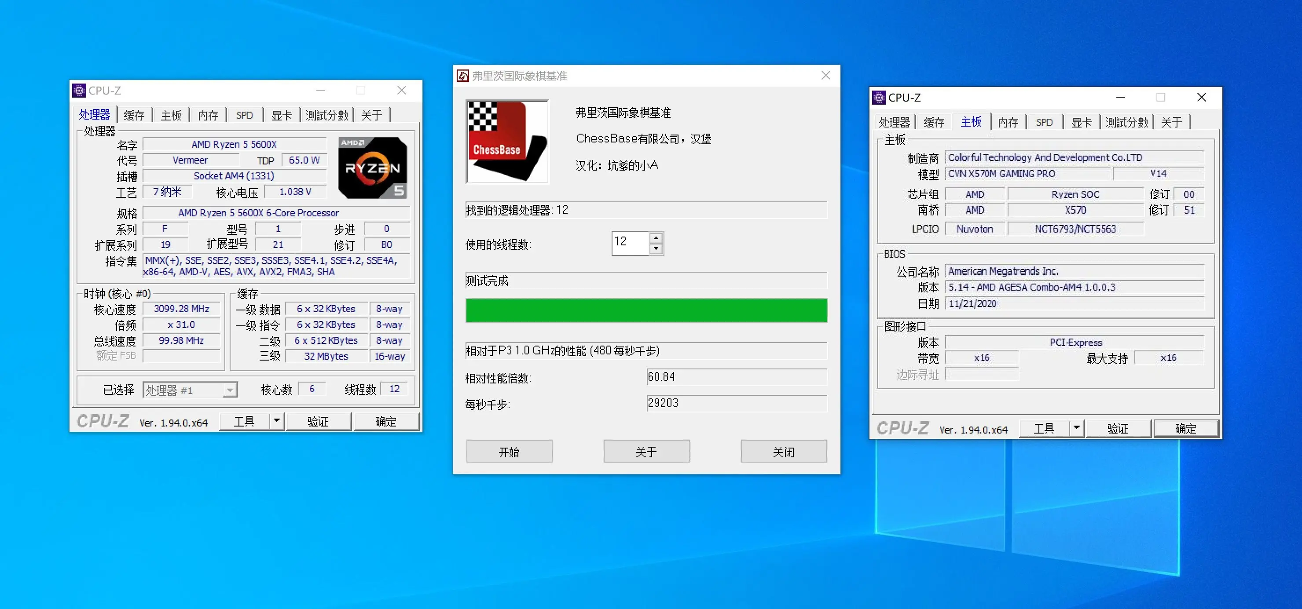Close the left CPU-Z window
1302x609 pixels.
point(401,90)
